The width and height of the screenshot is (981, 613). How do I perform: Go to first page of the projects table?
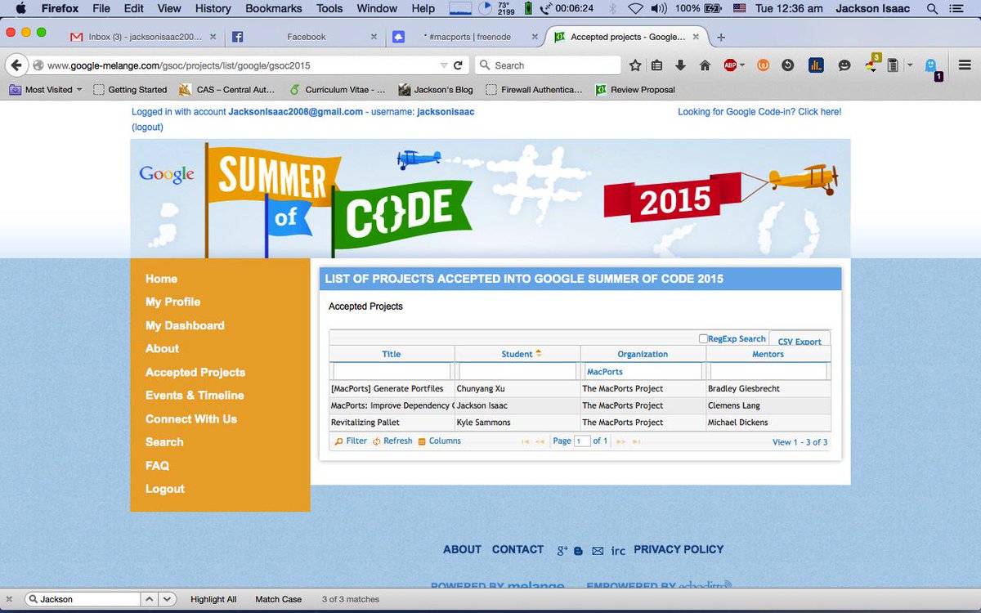pyautogui.click(x=525, y=441)
